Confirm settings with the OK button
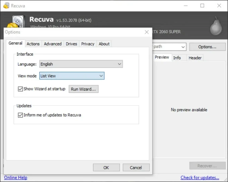This screenshot has width=228, height=182. [x=106, y=168]
